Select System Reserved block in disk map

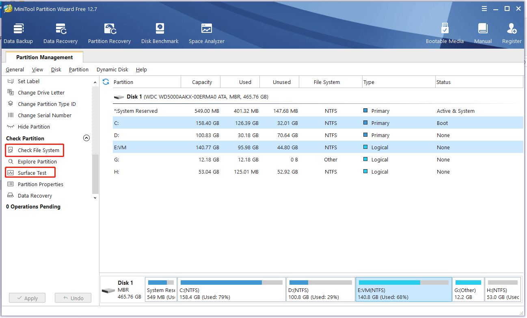(161, 290)
